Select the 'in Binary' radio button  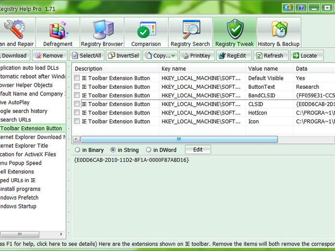click(77, 150)
